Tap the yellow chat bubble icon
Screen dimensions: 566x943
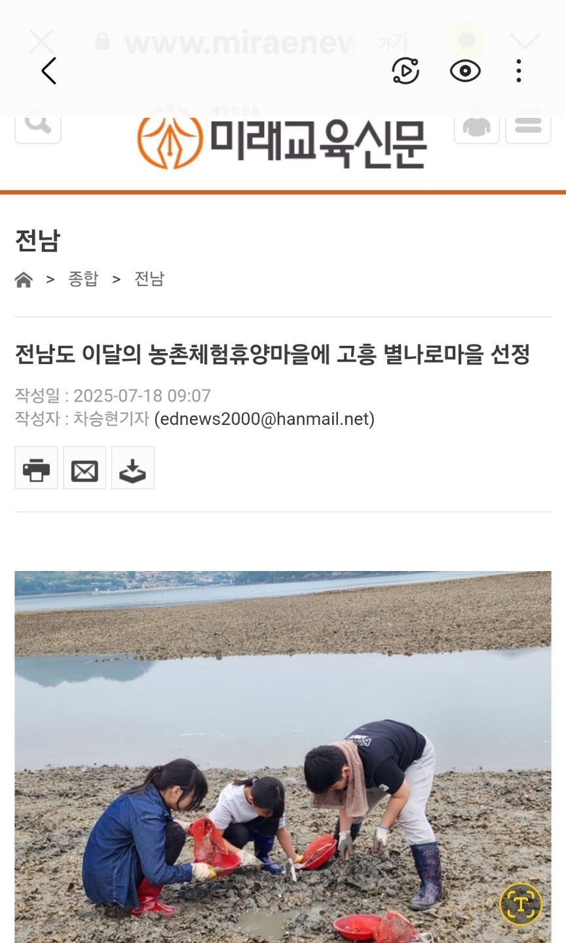(466, 41)
